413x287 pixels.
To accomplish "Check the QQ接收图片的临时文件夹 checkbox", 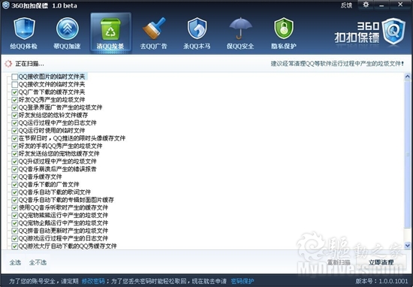I will click(15, 77).
